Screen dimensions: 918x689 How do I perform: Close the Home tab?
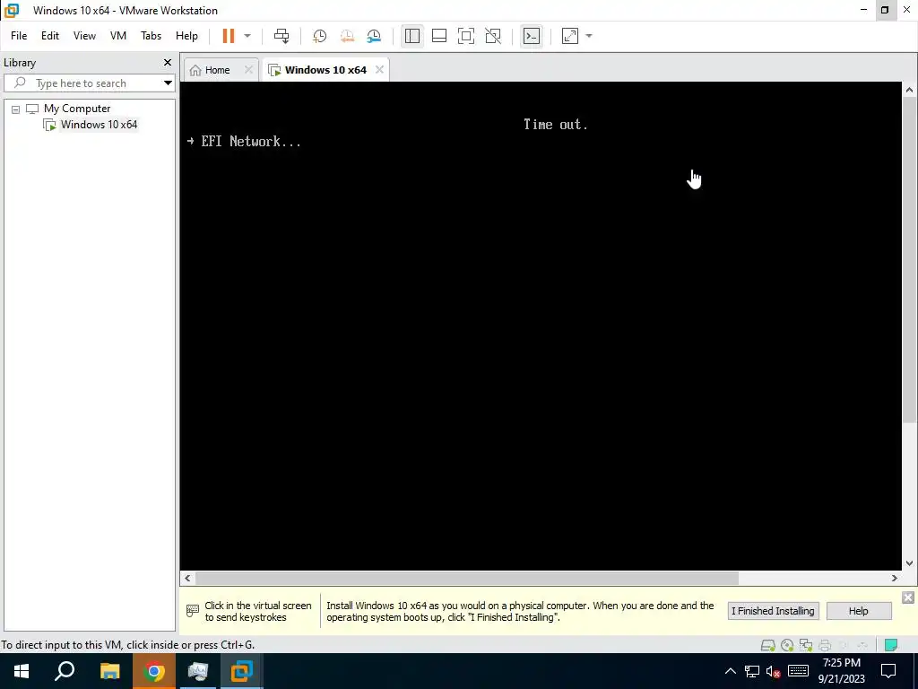pyautogui.click(x=248, y=70)
